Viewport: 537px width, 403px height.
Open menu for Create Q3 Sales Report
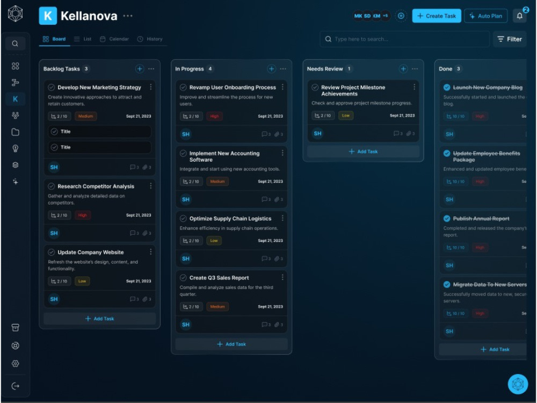282,277
